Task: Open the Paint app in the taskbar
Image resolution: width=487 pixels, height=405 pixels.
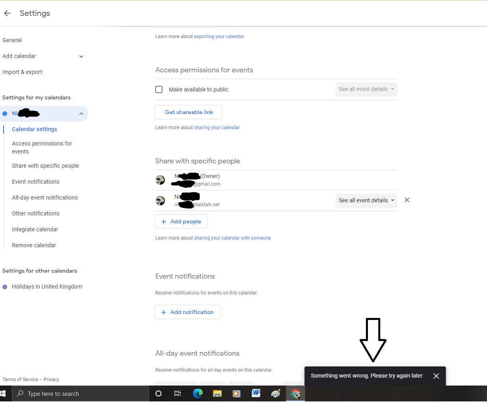Action: tap(276, 393)
